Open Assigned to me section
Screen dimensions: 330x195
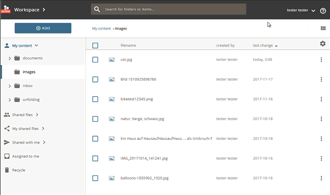(x=22, y=156)
